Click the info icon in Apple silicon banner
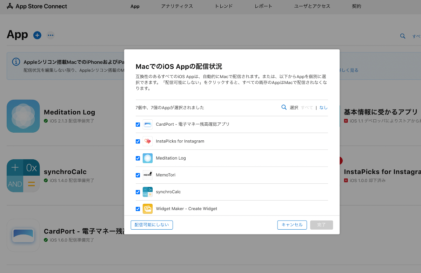Screen dimensions: 421x273 point(16,62)
